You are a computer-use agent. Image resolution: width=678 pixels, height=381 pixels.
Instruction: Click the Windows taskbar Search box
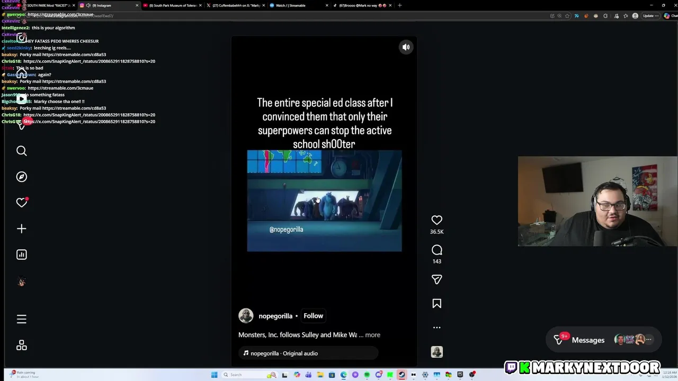point(249,375)
